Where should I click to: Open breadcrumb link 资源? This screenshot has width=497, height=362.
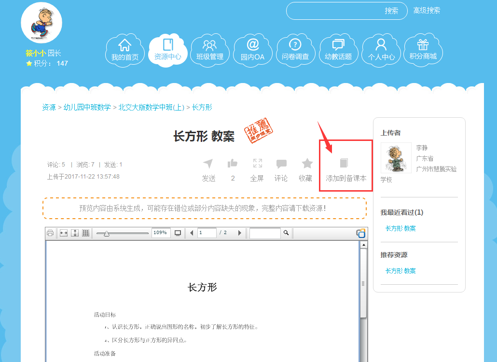tap(49, 108)
